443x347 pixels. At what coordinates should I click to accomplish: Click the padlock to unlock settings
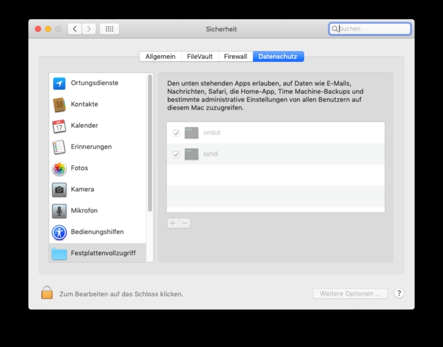pyautogui.click(x=47, y=292)
